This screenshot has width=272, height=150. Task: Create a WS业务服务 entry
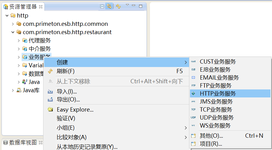click(x=215, y=125)
